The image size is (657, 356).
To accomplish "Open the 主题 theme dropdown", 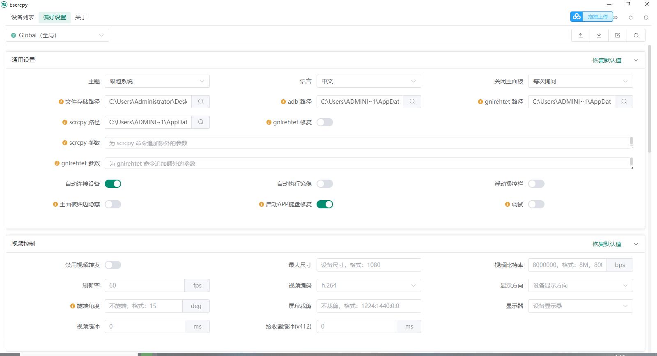I will (x=157, y=81).
